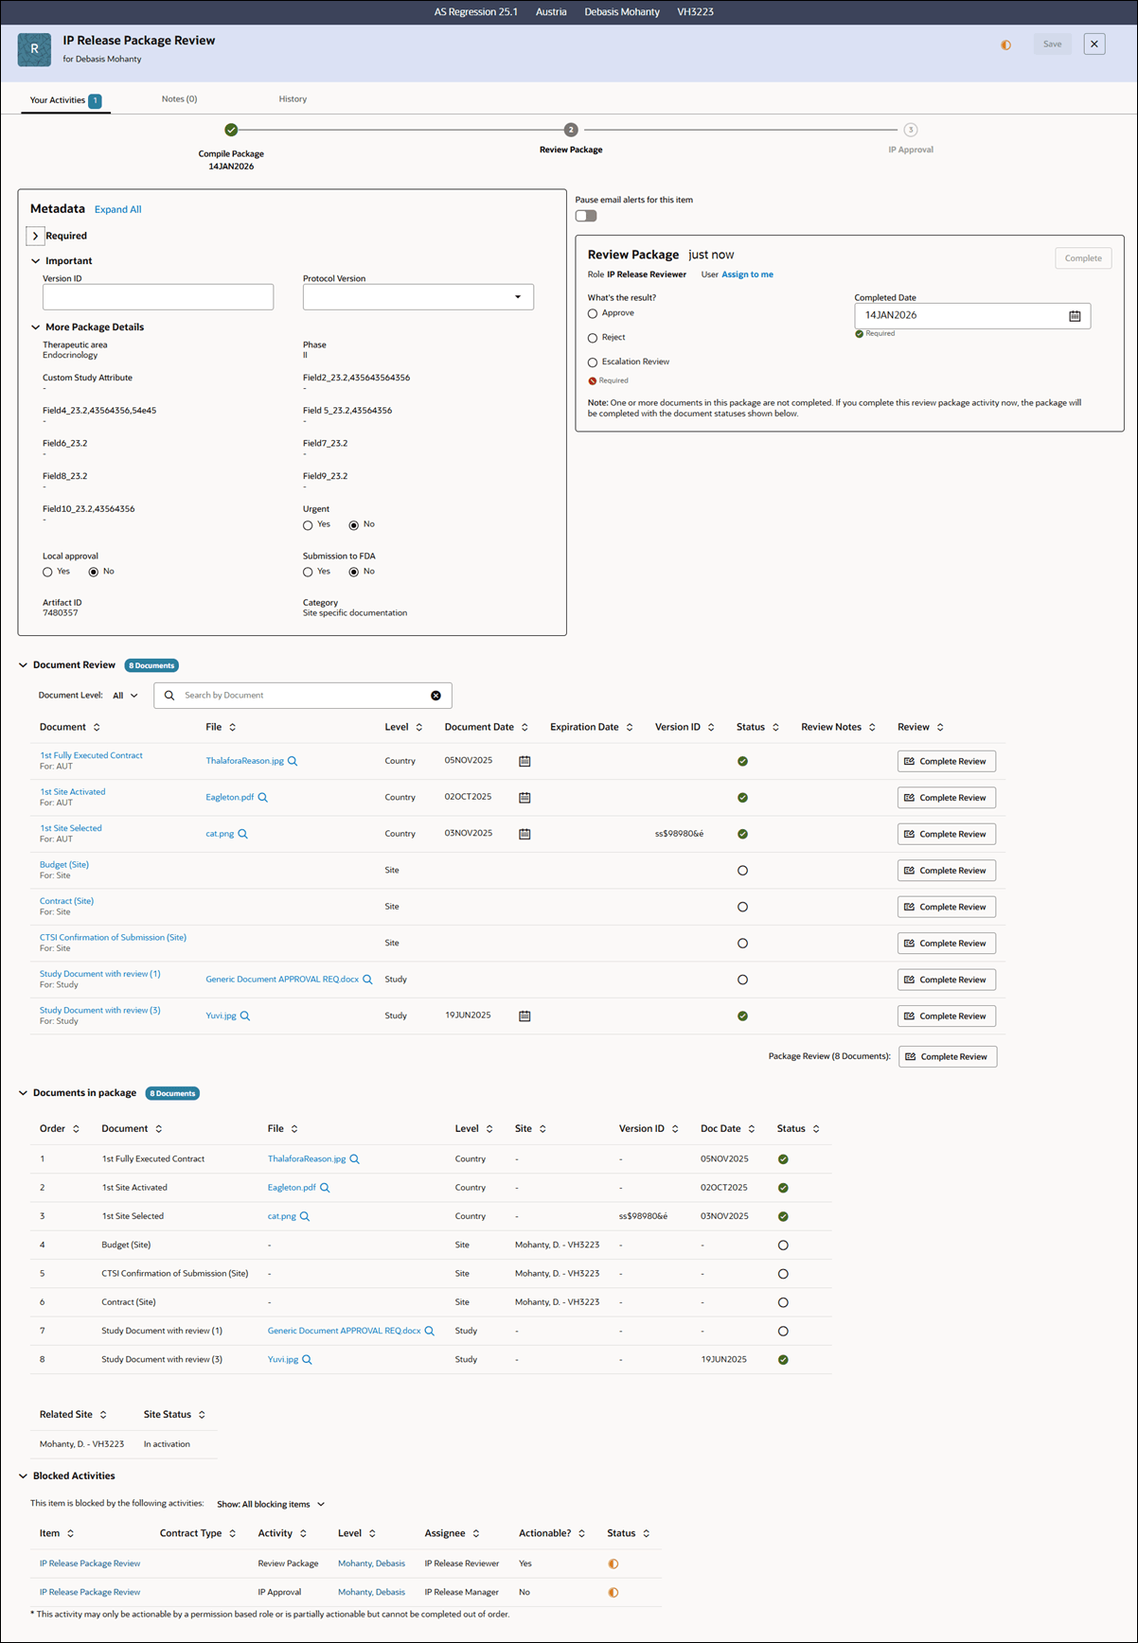The image size is (1138, 1643).
Task: Set Urgent to No
Action: 354,525
